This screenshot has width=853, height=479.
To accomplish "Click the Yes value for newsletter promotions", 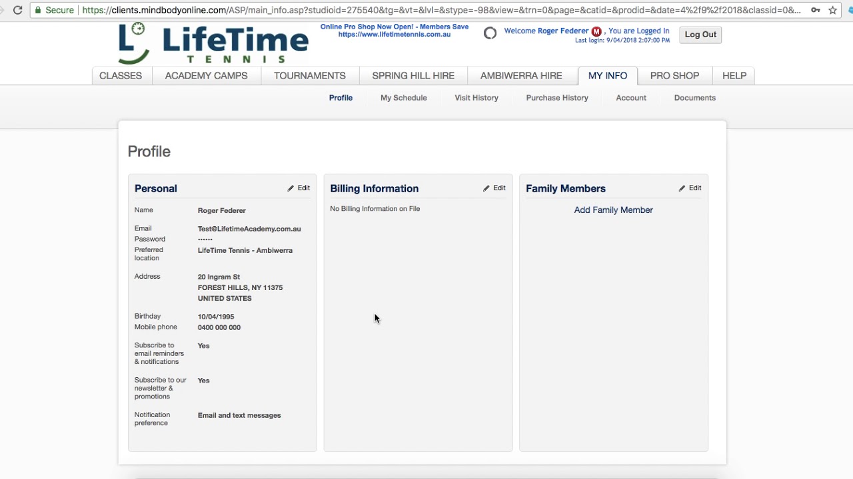I will (x=204, y=381).
